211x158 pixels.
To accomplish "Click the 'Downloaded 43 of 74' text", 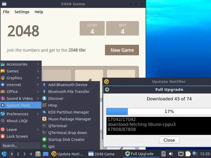I will pyautogui.click(x=169, y=99).
